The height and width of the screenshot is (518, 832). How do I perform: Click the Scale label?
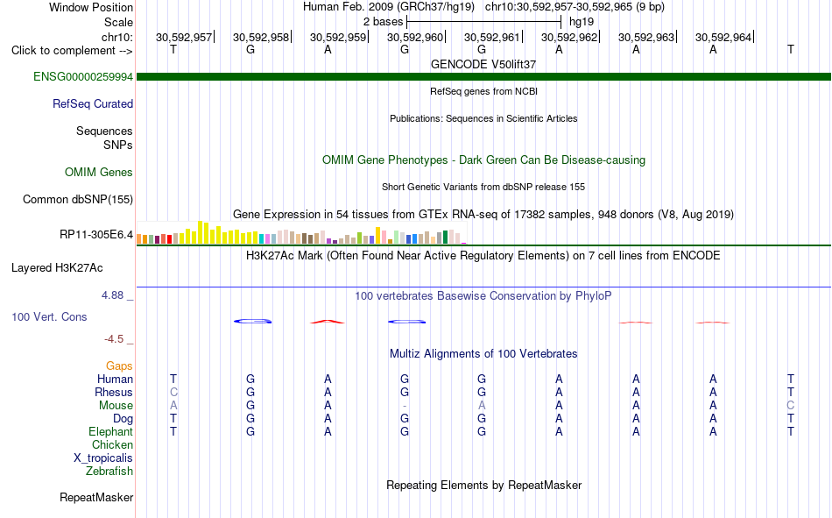pos(118,22)
